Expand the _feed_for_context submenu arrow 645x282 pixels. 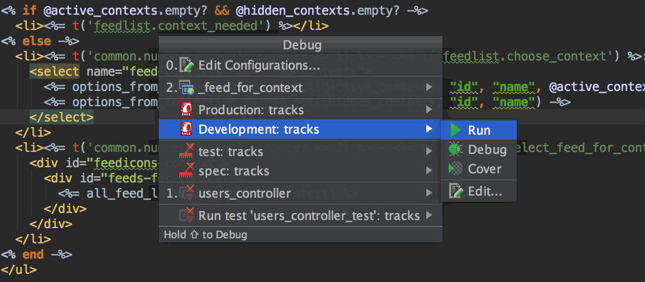click(429, 87)
